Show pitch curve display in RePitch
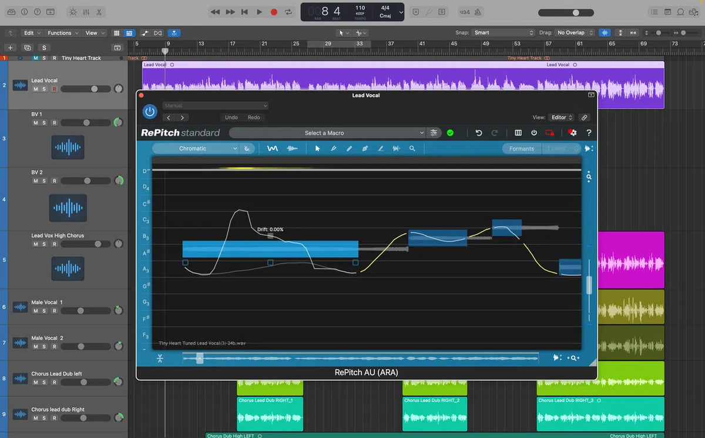The image size is (705, 438). pyautogui.click(x=272, y=149)
